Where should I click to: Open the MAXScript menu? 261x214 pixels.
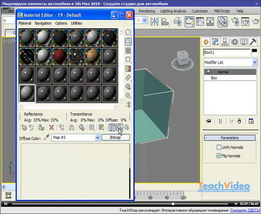[x=222, y=11]
